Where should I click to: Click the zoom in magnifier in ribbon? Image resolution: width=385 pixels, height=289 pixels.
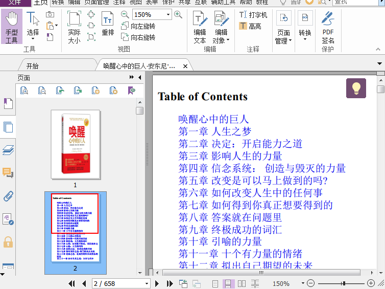point(178,15)
